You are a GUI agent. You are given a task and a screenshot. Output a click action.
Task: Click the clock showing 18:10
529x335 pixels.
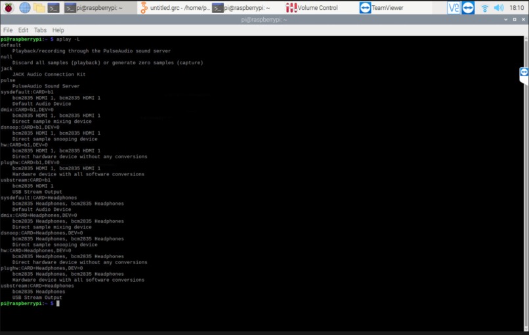coord(517,7)
